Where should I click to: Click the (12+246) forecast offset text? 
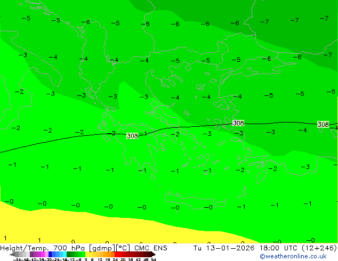[319, 248]
